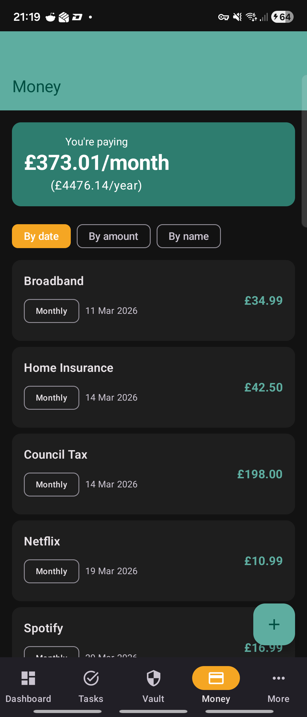Tap the Monthly badge on Netflix
This screenshot has height=717, width=307.
[51, 571]
